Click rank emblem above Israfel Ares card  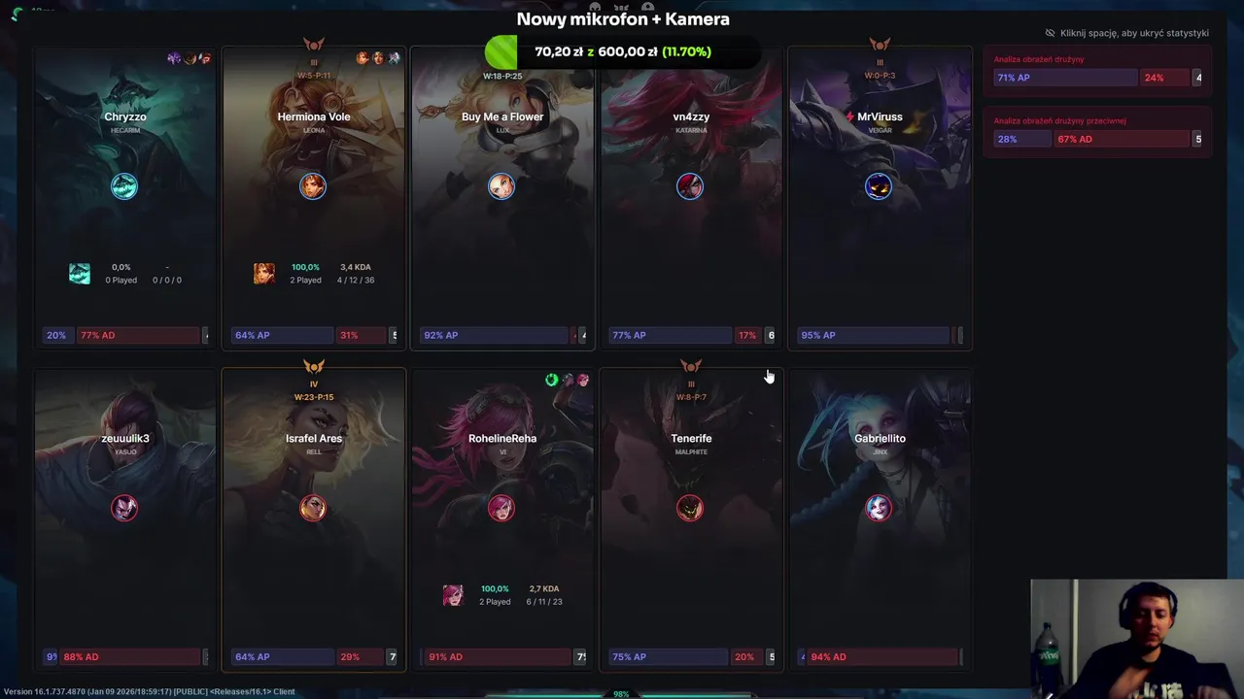[314, 366]
